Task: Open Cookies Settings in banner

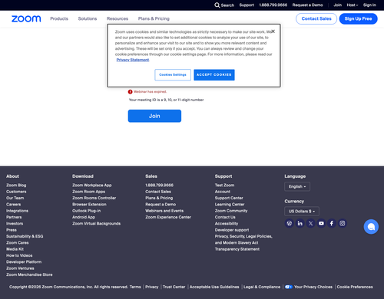Action: click(173, 75)
